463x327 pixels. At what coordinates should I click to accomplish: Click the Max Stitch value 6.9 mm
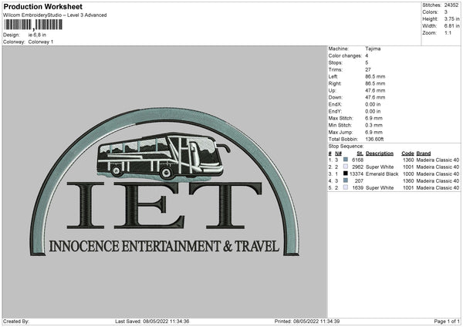[x=373, y=118]
